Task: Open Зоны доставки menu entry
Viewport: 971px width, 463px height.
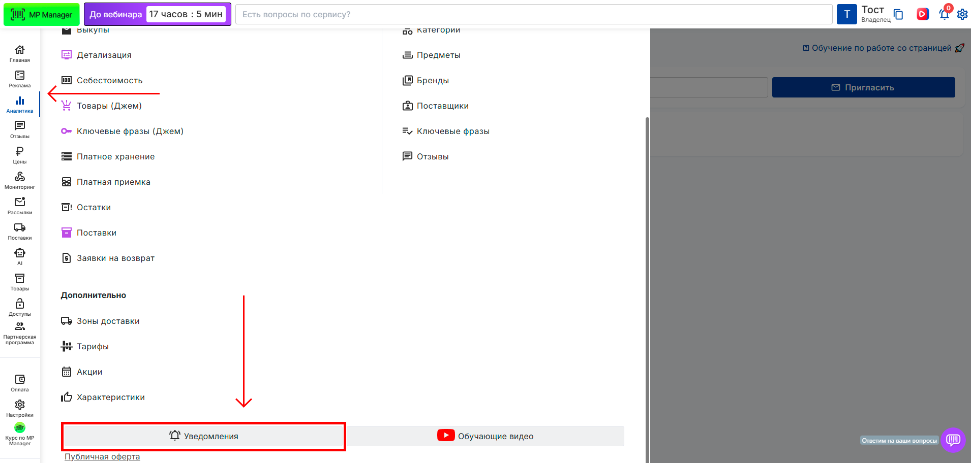Action: [108, 321]
